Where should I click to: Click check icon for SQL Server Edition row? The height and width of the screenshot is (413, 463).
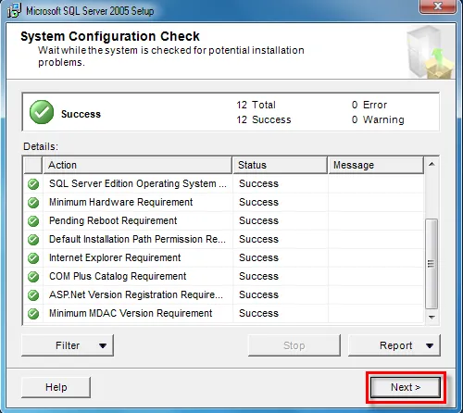pos(33,184)
